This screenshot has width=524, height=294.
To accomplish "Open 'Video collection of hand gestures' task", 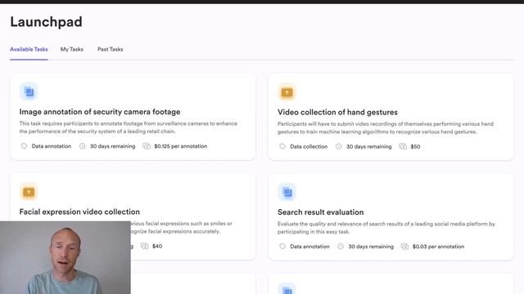I will click(337, 113).
